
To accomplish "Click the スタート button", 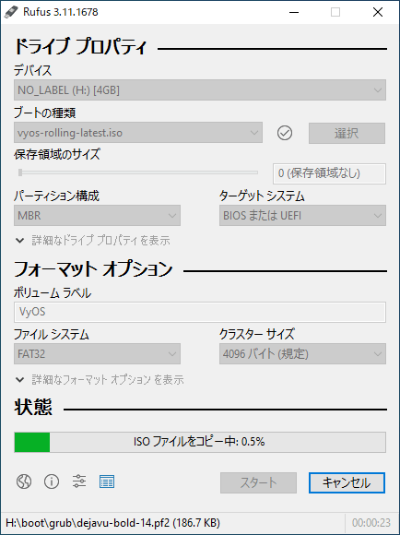I will coord(258,482).
